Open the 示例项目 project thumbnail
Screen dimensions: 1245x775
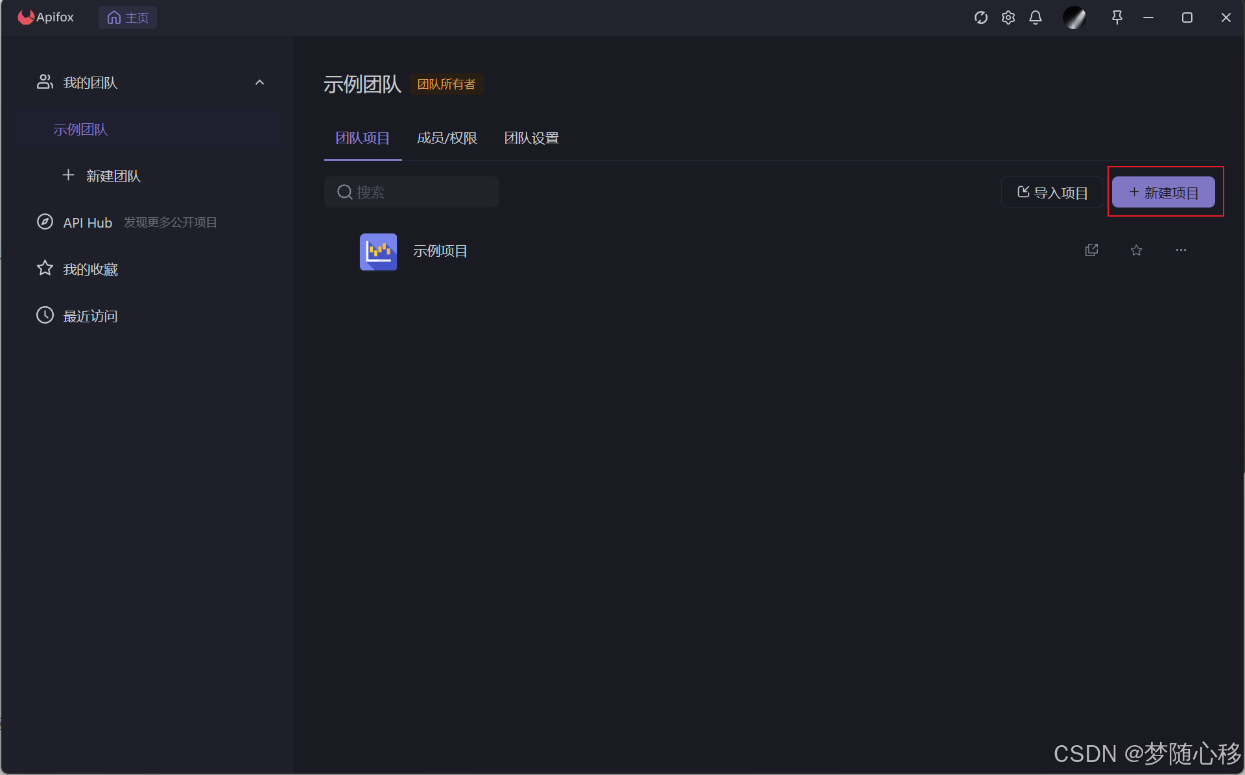coord(378,252)
